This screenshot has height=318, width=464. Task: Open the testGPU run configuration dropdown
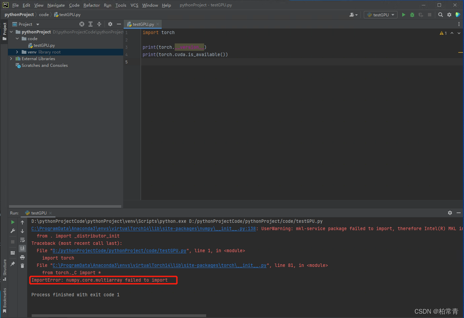point(381,15)
